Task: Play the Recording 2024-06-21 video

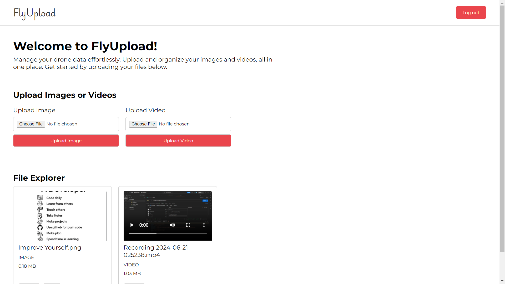Action: 132,225
